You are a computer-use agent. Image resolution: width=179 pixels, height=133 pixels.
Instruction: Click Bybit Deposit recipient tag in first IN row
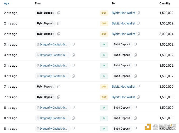click(x=122, y=44)
